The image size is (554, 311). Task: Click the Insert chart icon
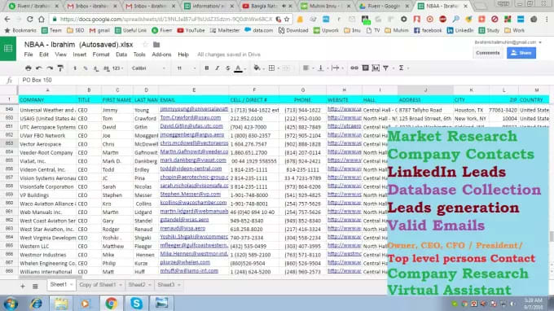376,68
